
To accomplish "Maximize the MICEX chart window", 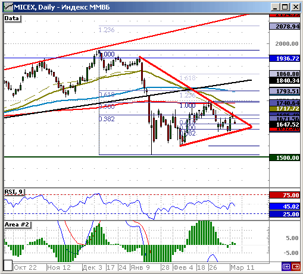I will [x=285, y=7].
